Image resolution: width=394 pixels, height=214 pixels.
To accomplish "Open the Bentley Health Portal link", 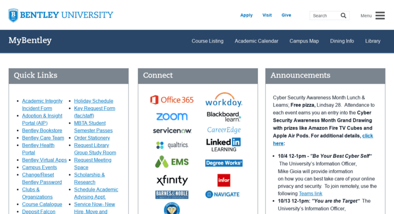I will tap(38, 149).
